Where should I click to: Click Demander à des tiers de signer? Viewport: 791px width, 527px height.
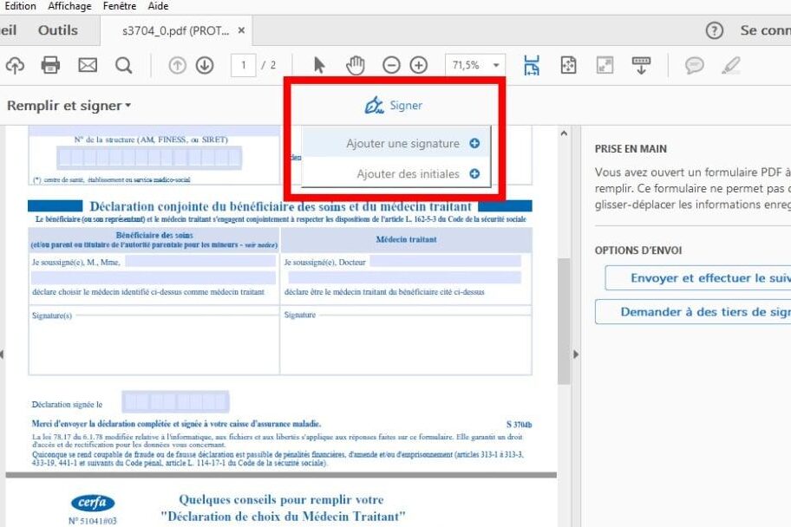coord(693,312)
